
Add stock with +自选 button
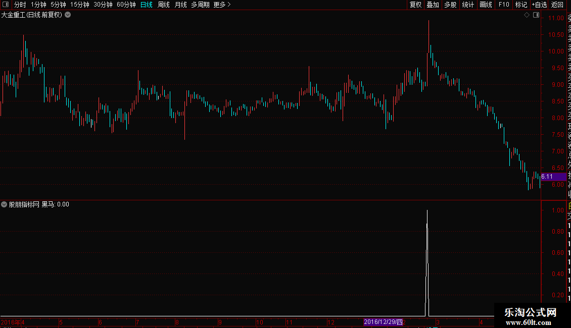pos(539,5)
